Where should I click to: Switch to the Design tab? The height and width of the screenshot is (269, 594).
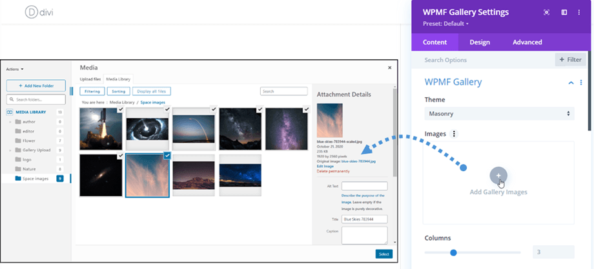tap(479, 42)
